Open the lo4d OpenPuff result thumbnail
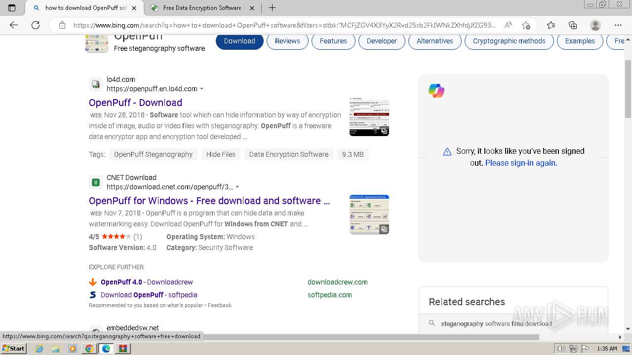Viewport: 632px width, 355px height. point(369,116)
